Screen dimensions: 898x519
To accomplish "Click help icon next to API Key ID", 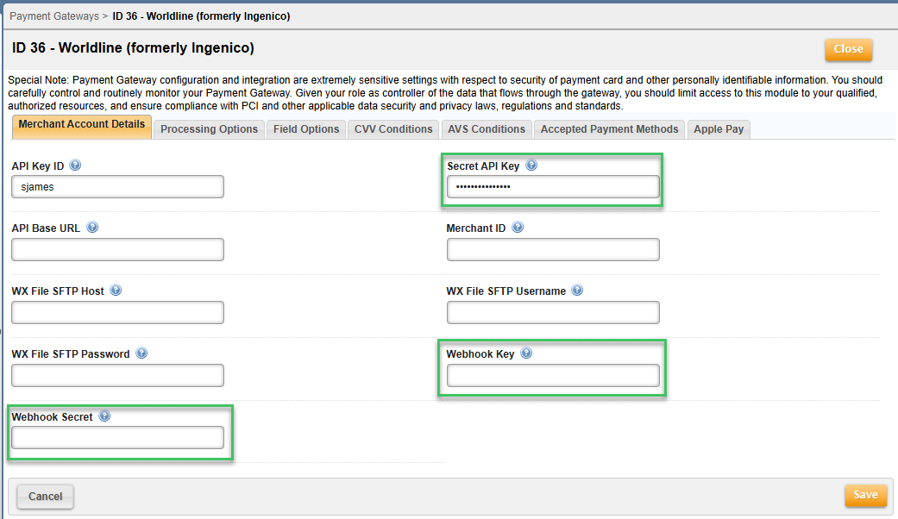I will pos(75,166).
